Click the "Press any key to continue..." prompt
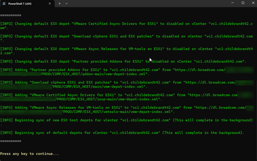Viewport: 257px width, 161px height. click(30, 153)
